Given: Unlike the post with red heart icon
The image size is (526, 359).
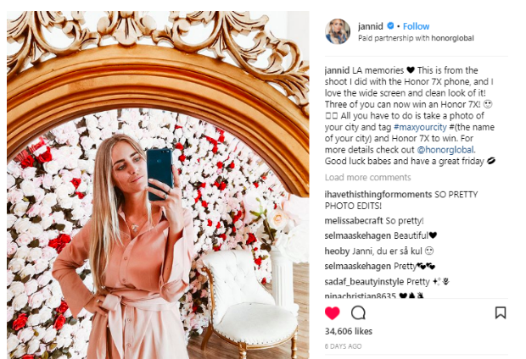Looking at the screenshot, I should point(333,313).
